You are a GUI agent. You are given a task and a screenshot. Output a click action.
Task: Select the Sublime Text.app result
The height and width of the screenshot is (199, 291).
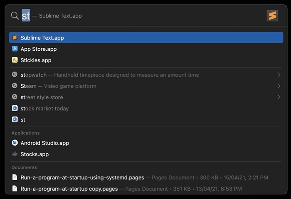point(42,38)
